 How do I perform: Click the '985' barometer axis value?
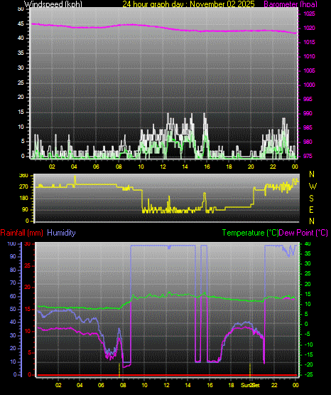(308, 127)
